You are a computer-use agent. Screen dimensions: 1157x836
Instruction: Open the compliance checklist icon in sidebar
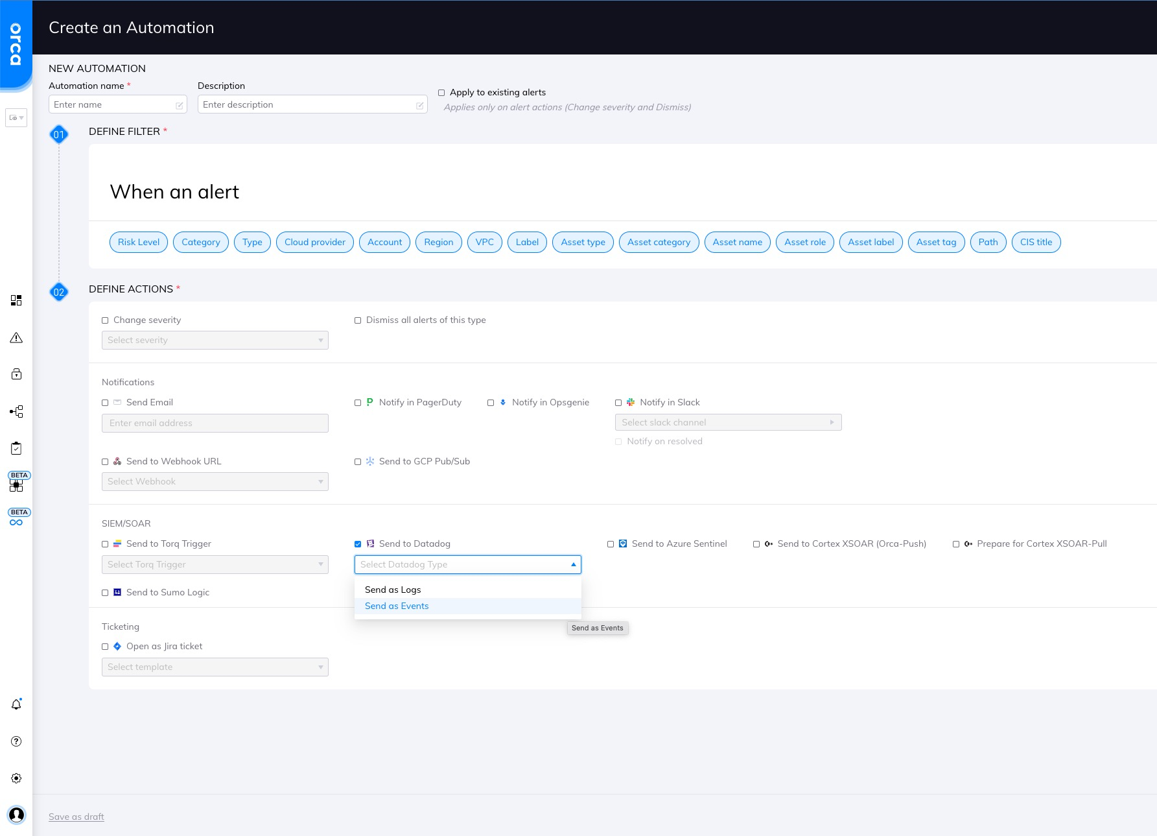(x=16, y=448)
